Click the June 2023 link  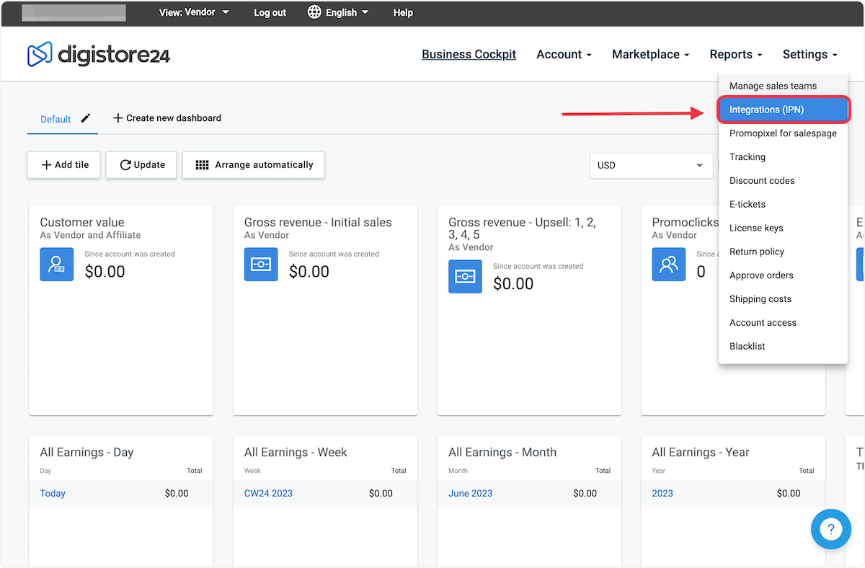click(470, 494)
